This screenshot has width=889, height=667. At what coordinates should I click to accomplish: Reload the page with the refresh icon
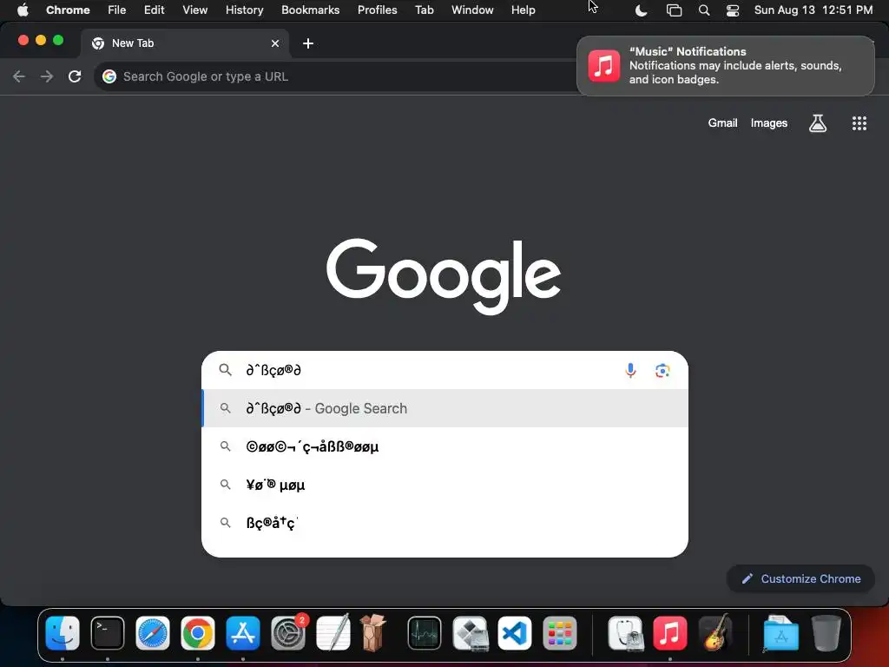tap(75, 76)
